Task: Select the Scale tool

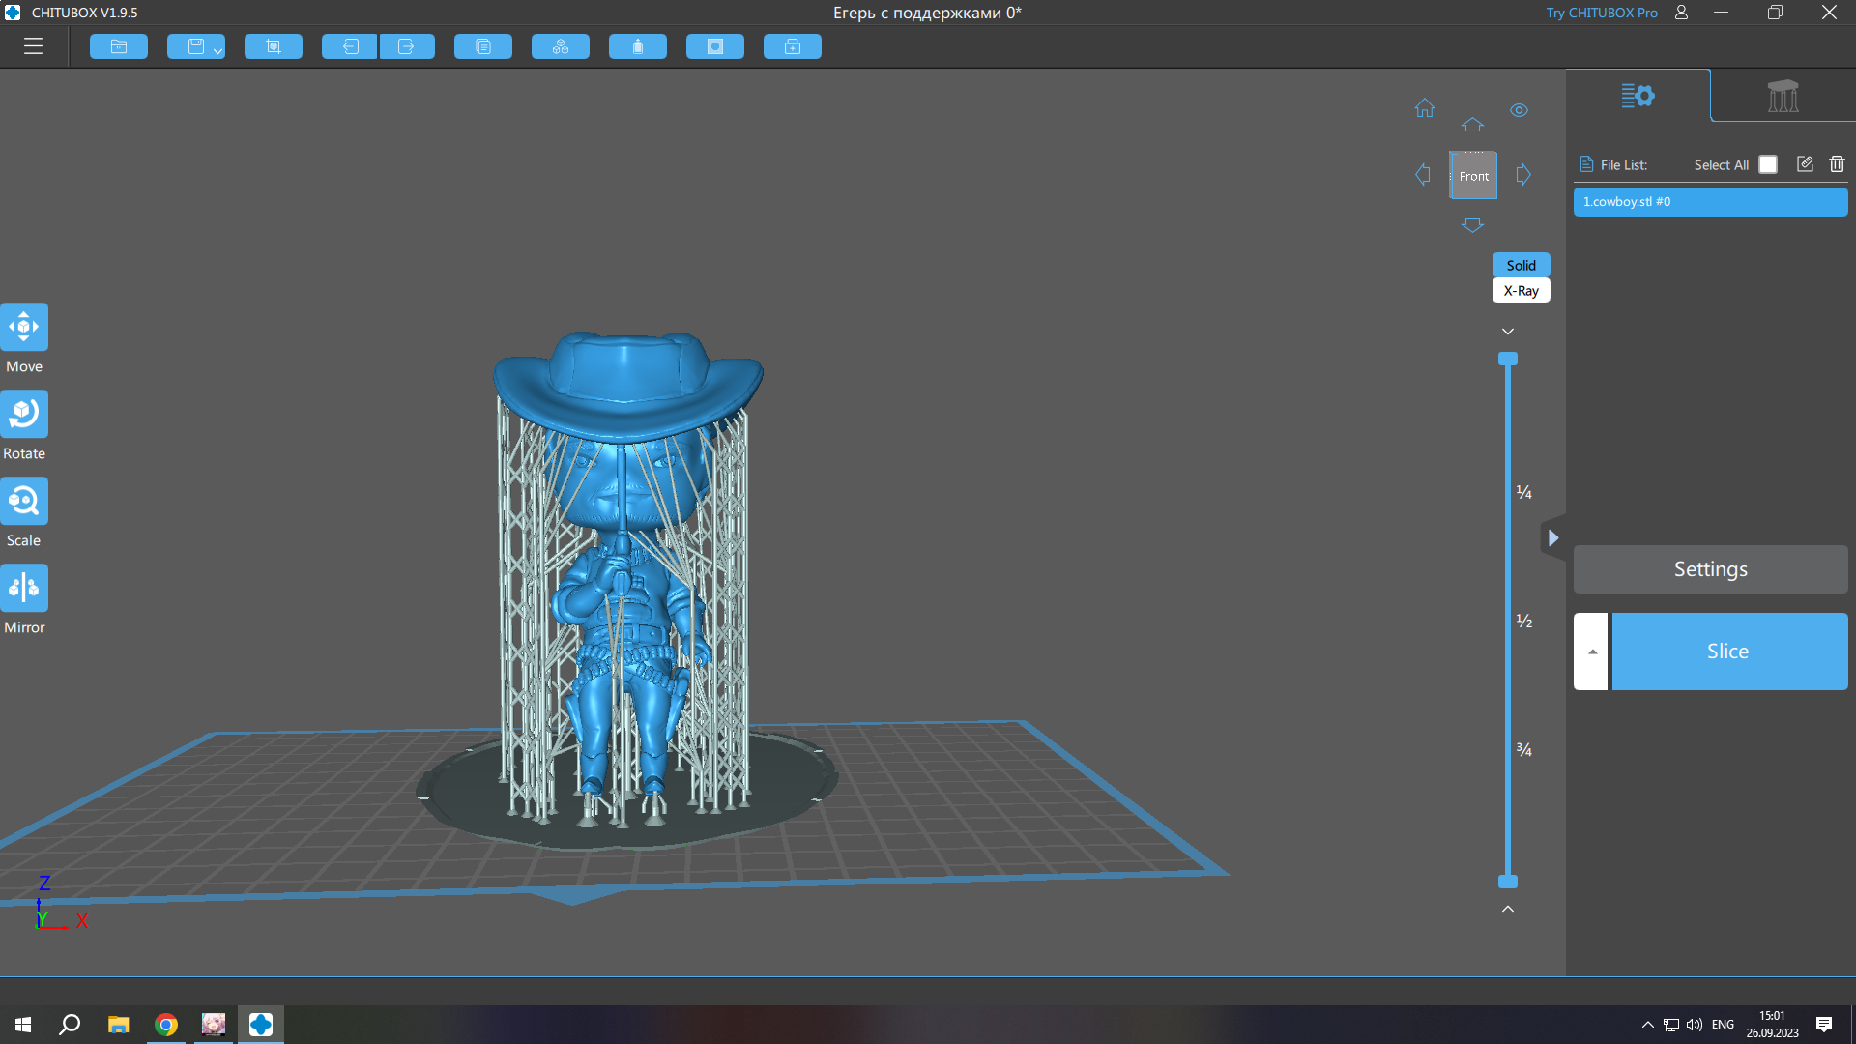Action: pyautogui.click(x=24, y=501)
